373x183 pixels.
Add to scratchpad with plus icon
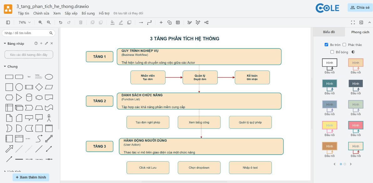(x=41, y=43)
